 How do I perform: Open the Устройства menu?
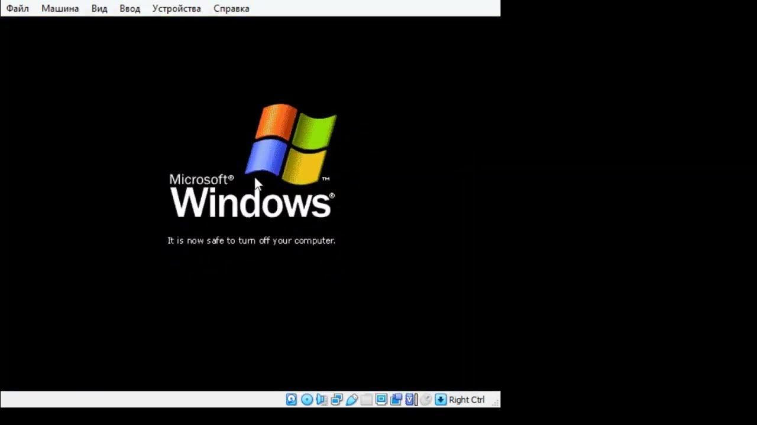[176, 8]
